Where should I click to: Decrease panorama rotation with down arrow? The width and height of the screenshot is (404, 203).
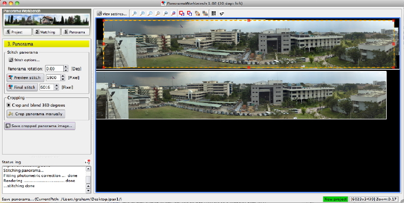66,70
